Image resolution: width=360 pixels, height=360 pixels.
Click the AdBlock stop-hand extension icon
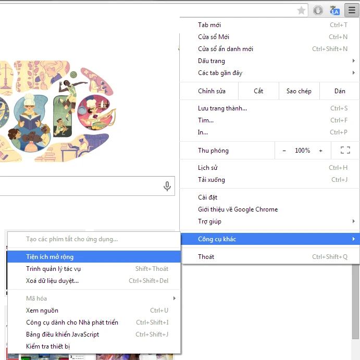tap(318, 10)
